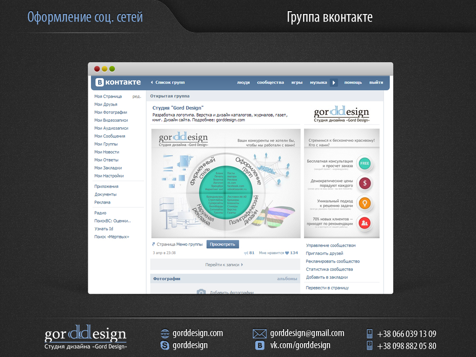Open Мои Ответы in sidebar
476x357 pixels.
(106, 160)
